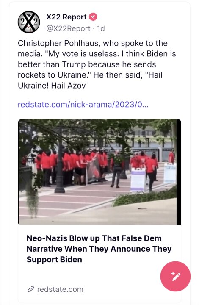The width and height of the screenshot is (199, 305).
Task: Open the post via the 1d timestamp
Action: pos(101,29)
